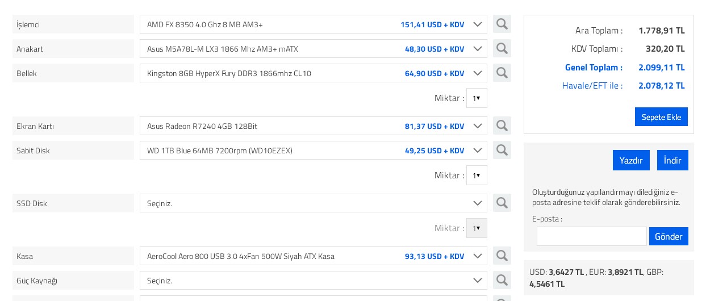Expand the SSD Disk 'Seçiniz.' dropdown

pyautogui.click(x=313, y=203)
